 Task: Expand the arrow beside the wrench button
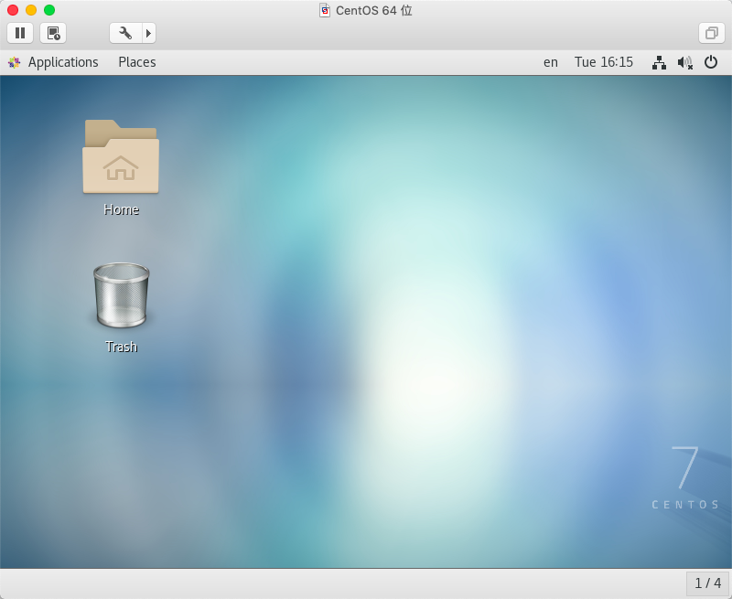[148, 33]
